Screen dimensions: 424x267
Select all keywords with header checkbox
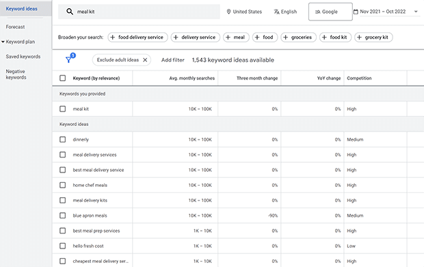(x=62, y=78)
